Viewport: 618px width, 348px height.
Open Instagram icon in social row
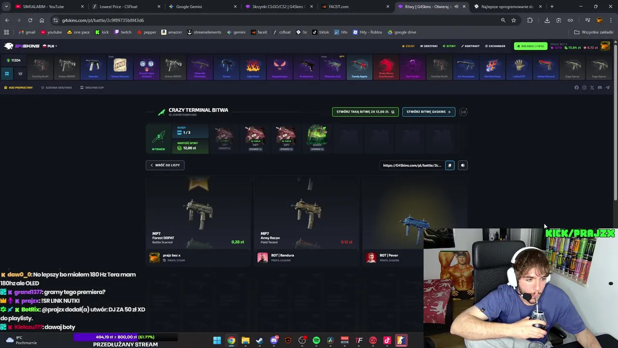click(584, 87)
